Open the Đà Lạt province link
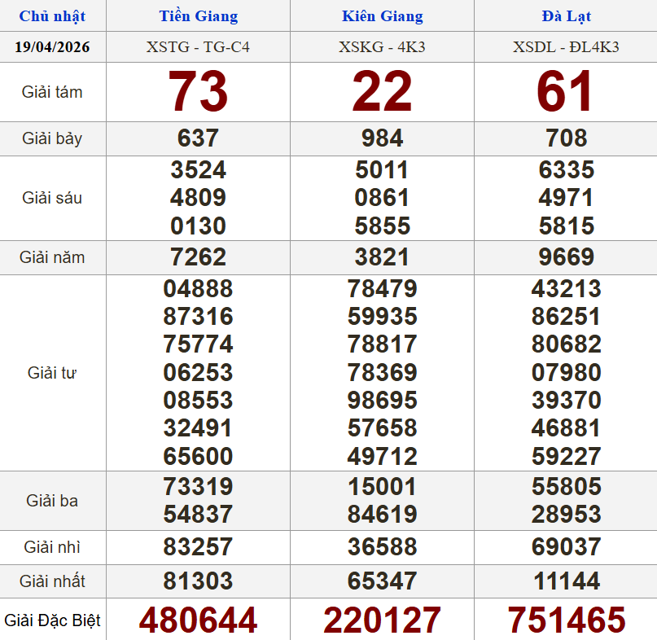Viewport: 657px width, 640px height. pos(566,16)
